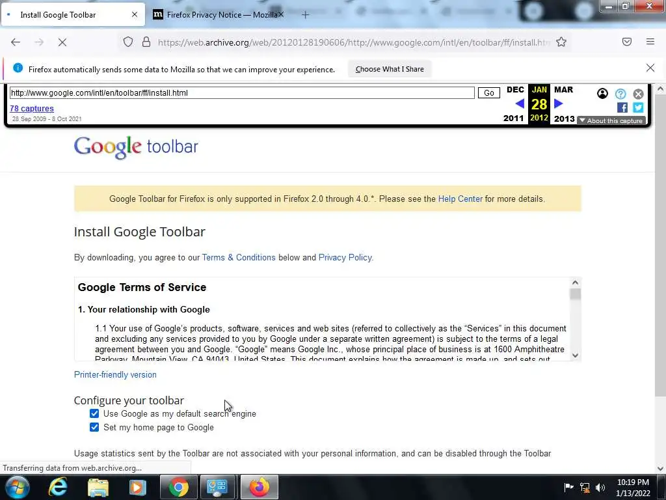Click the Wayback Go button
The image size is (666, 500).
pyautogui.click(x=489, y=92)
